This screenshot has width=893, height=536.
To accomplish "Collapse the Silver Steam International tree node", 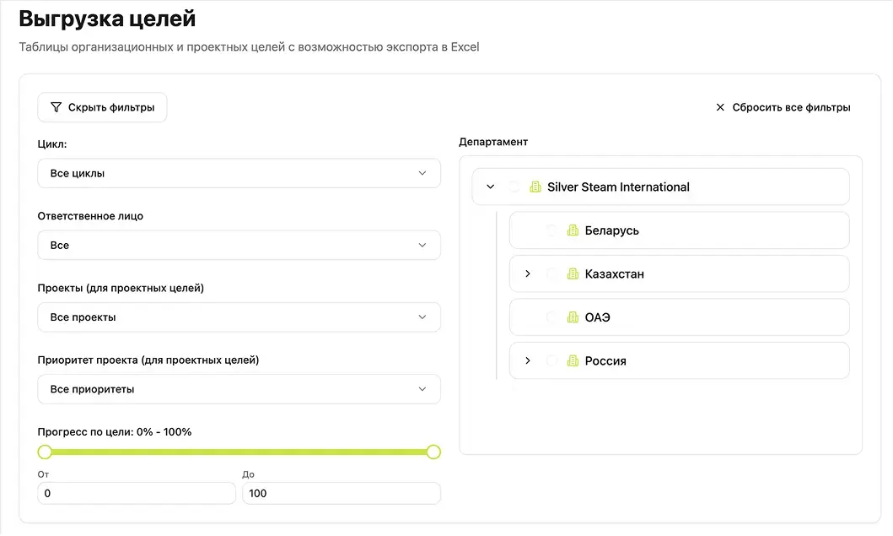I will tap(491, 187).
